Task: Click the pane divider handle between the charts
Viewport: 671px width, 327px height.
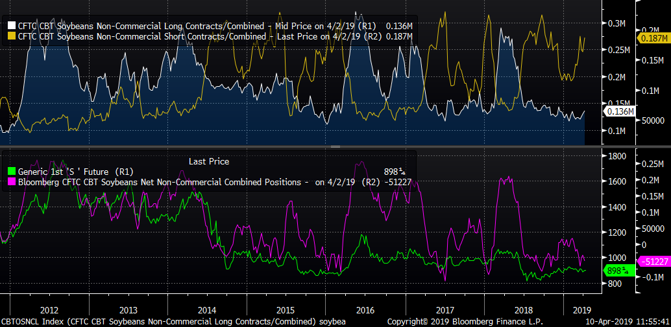Action: tap(335, 147)
